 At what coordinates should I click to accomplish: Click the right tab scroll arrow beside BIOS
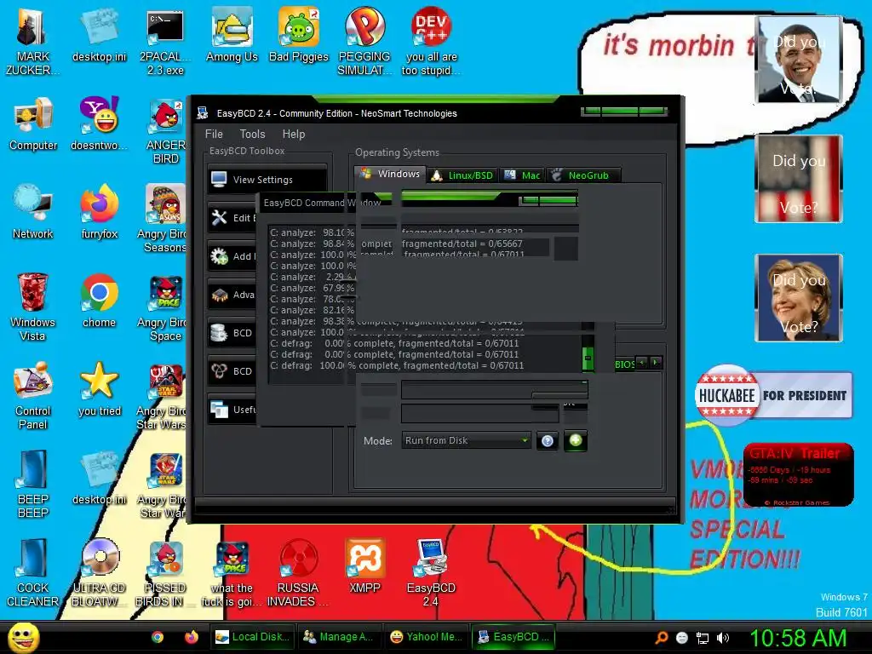657,363
